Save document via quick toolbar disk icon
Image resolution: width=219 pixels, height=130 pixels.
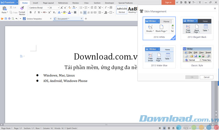point(6,18)
